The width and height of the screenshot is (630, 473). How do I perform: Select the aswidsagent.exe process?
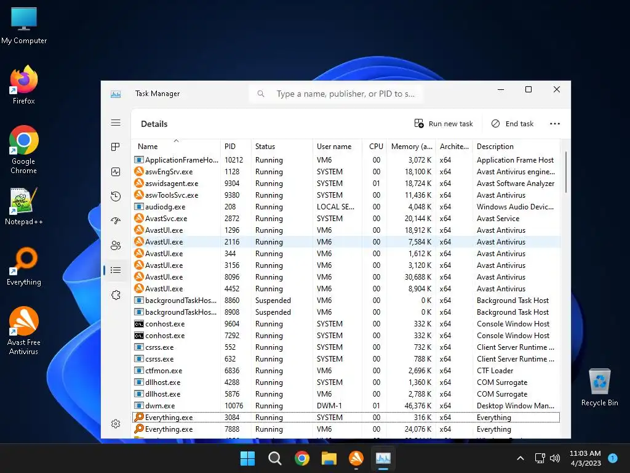point(346,184)
